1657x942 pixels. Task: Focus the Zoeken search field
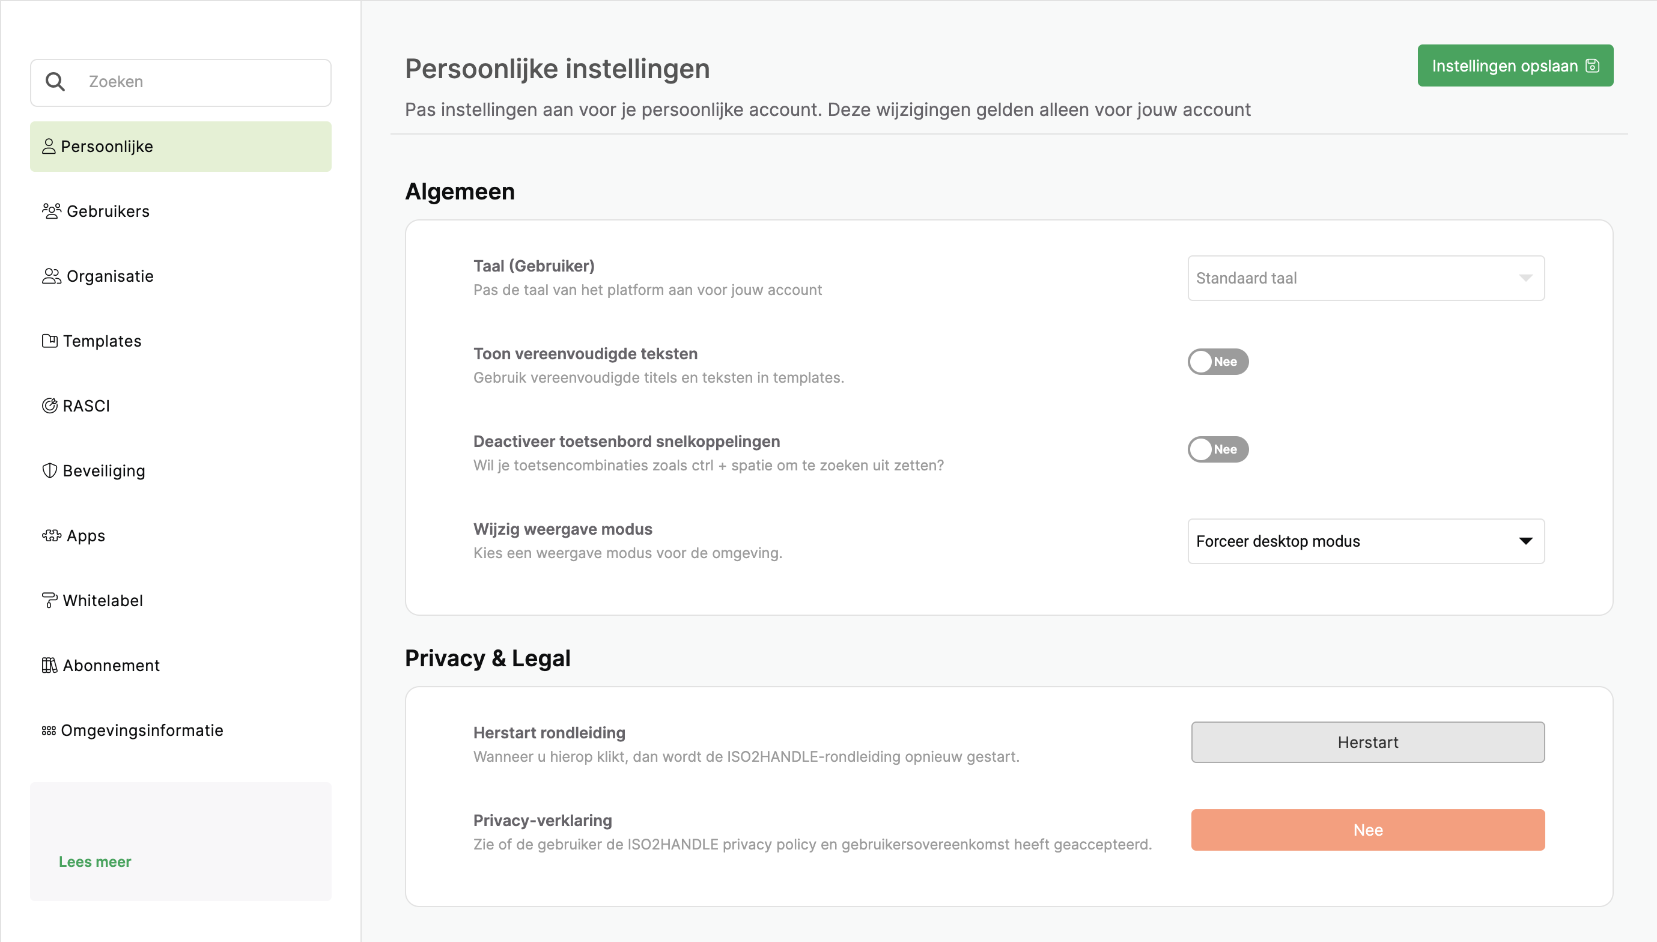coord(180,82)
